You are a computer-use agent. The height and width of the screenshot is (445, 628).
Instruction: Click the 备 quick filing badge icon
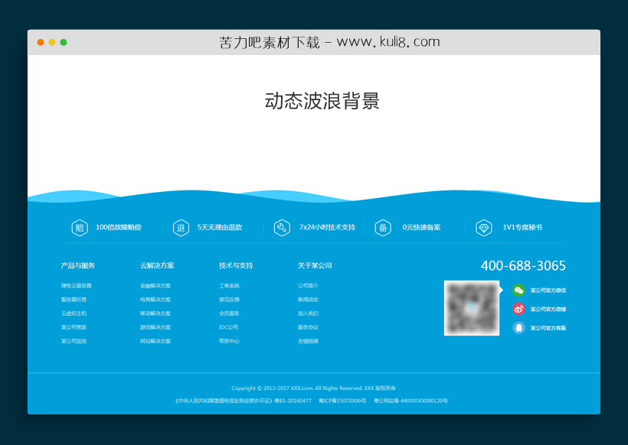point(383,227)
